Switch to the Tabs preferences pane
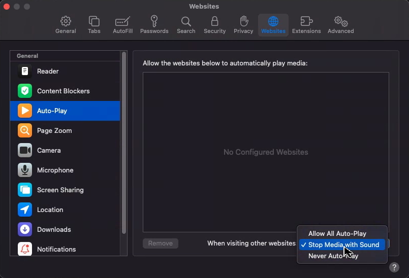 click(x=94, y=25)
